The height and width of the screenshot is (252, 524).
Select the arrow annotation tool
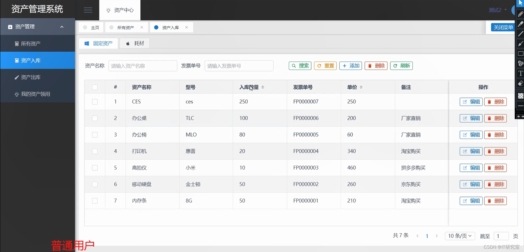pyautogui.click(x=520, y=44)
